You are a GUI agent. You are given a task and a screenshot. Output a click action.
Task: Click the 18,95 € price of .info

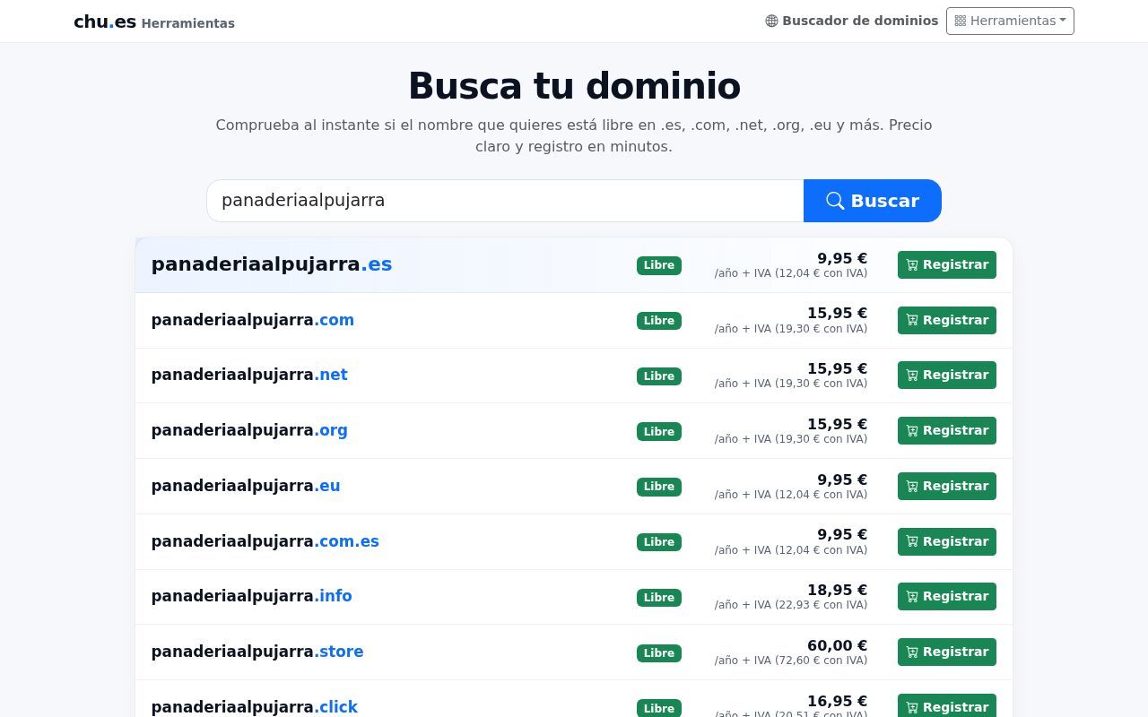[837, 590]
